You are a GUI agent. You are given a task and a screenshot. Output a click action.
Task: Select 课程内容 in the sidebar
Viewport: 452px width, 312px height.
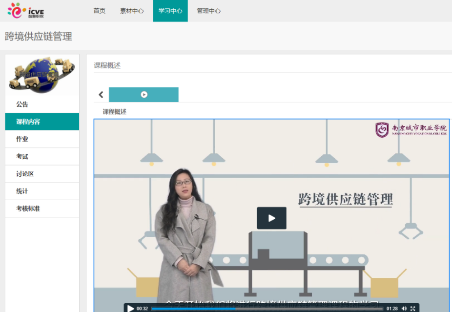pyautogui.click(x=28, y=122)
